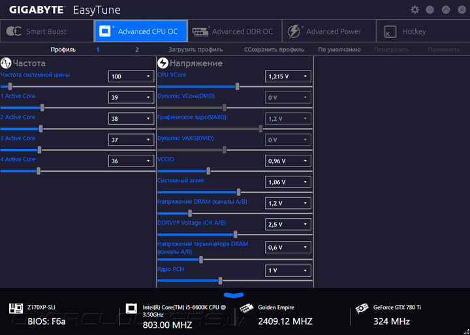Screen dimensions: 470x335
Task: Click the 3 Active Core slider handle
Action: [x=39, y=150]
